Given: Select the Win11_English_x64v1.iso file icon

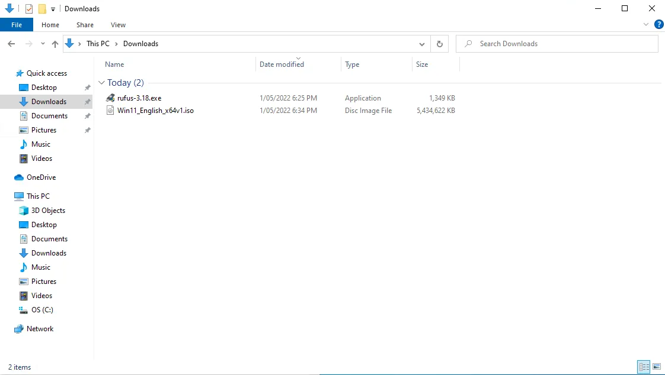Looking at the screenshot, I should tap(110, 111).
